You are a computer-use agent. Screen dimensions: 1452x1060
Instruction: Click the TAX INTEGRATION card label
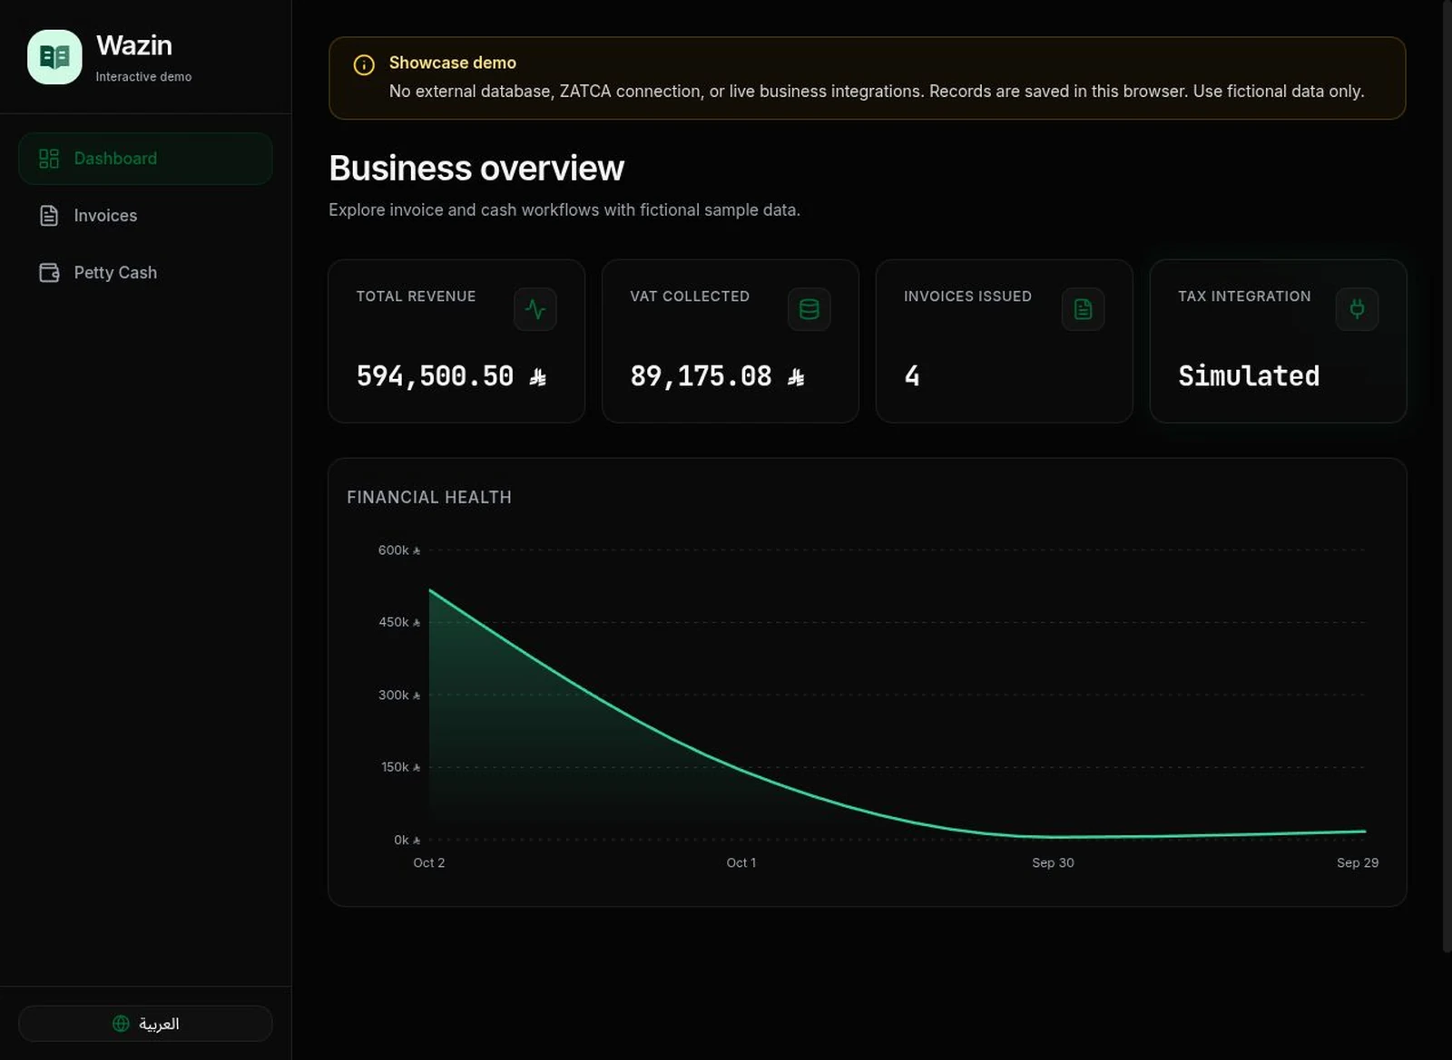(x=1244, y=297)
